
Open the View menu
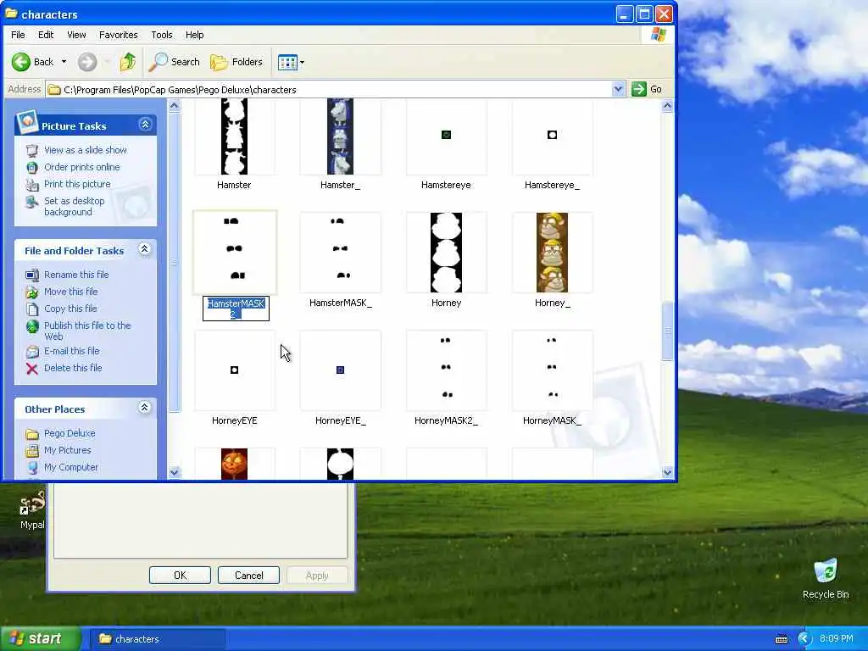(x=76, y=35)
